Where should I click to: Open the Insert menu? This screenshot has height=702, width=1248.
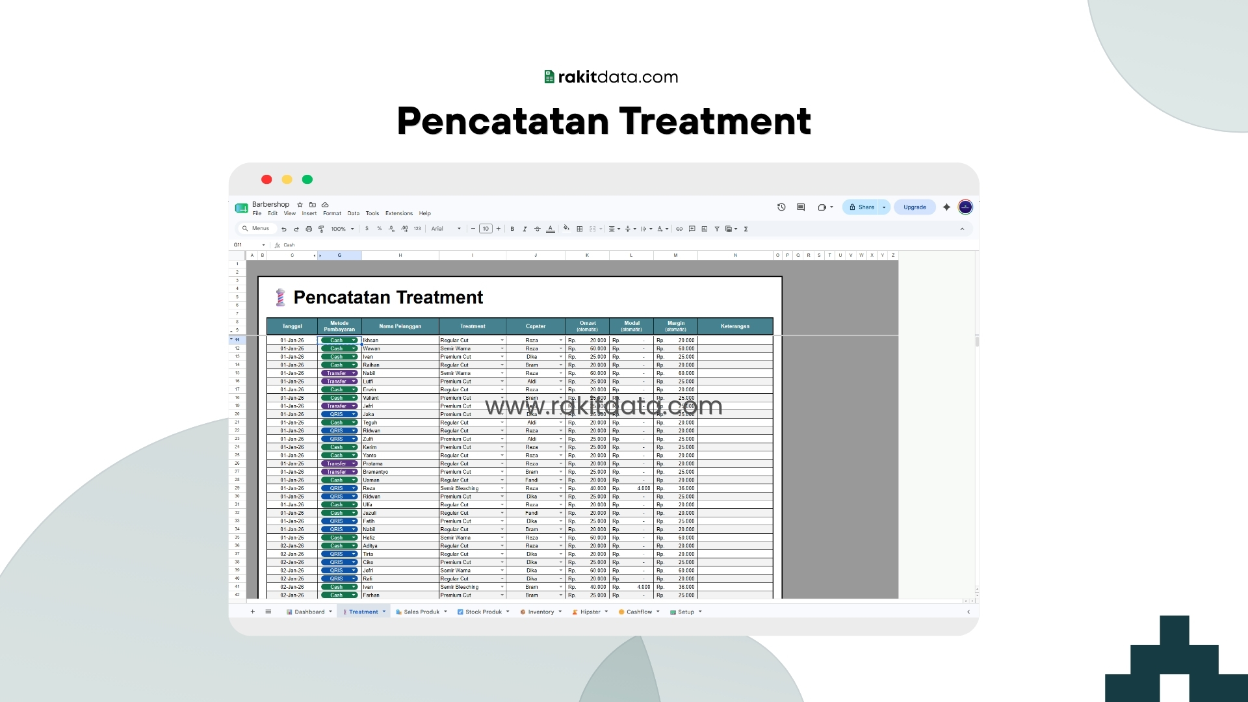(x=309, y=213)
